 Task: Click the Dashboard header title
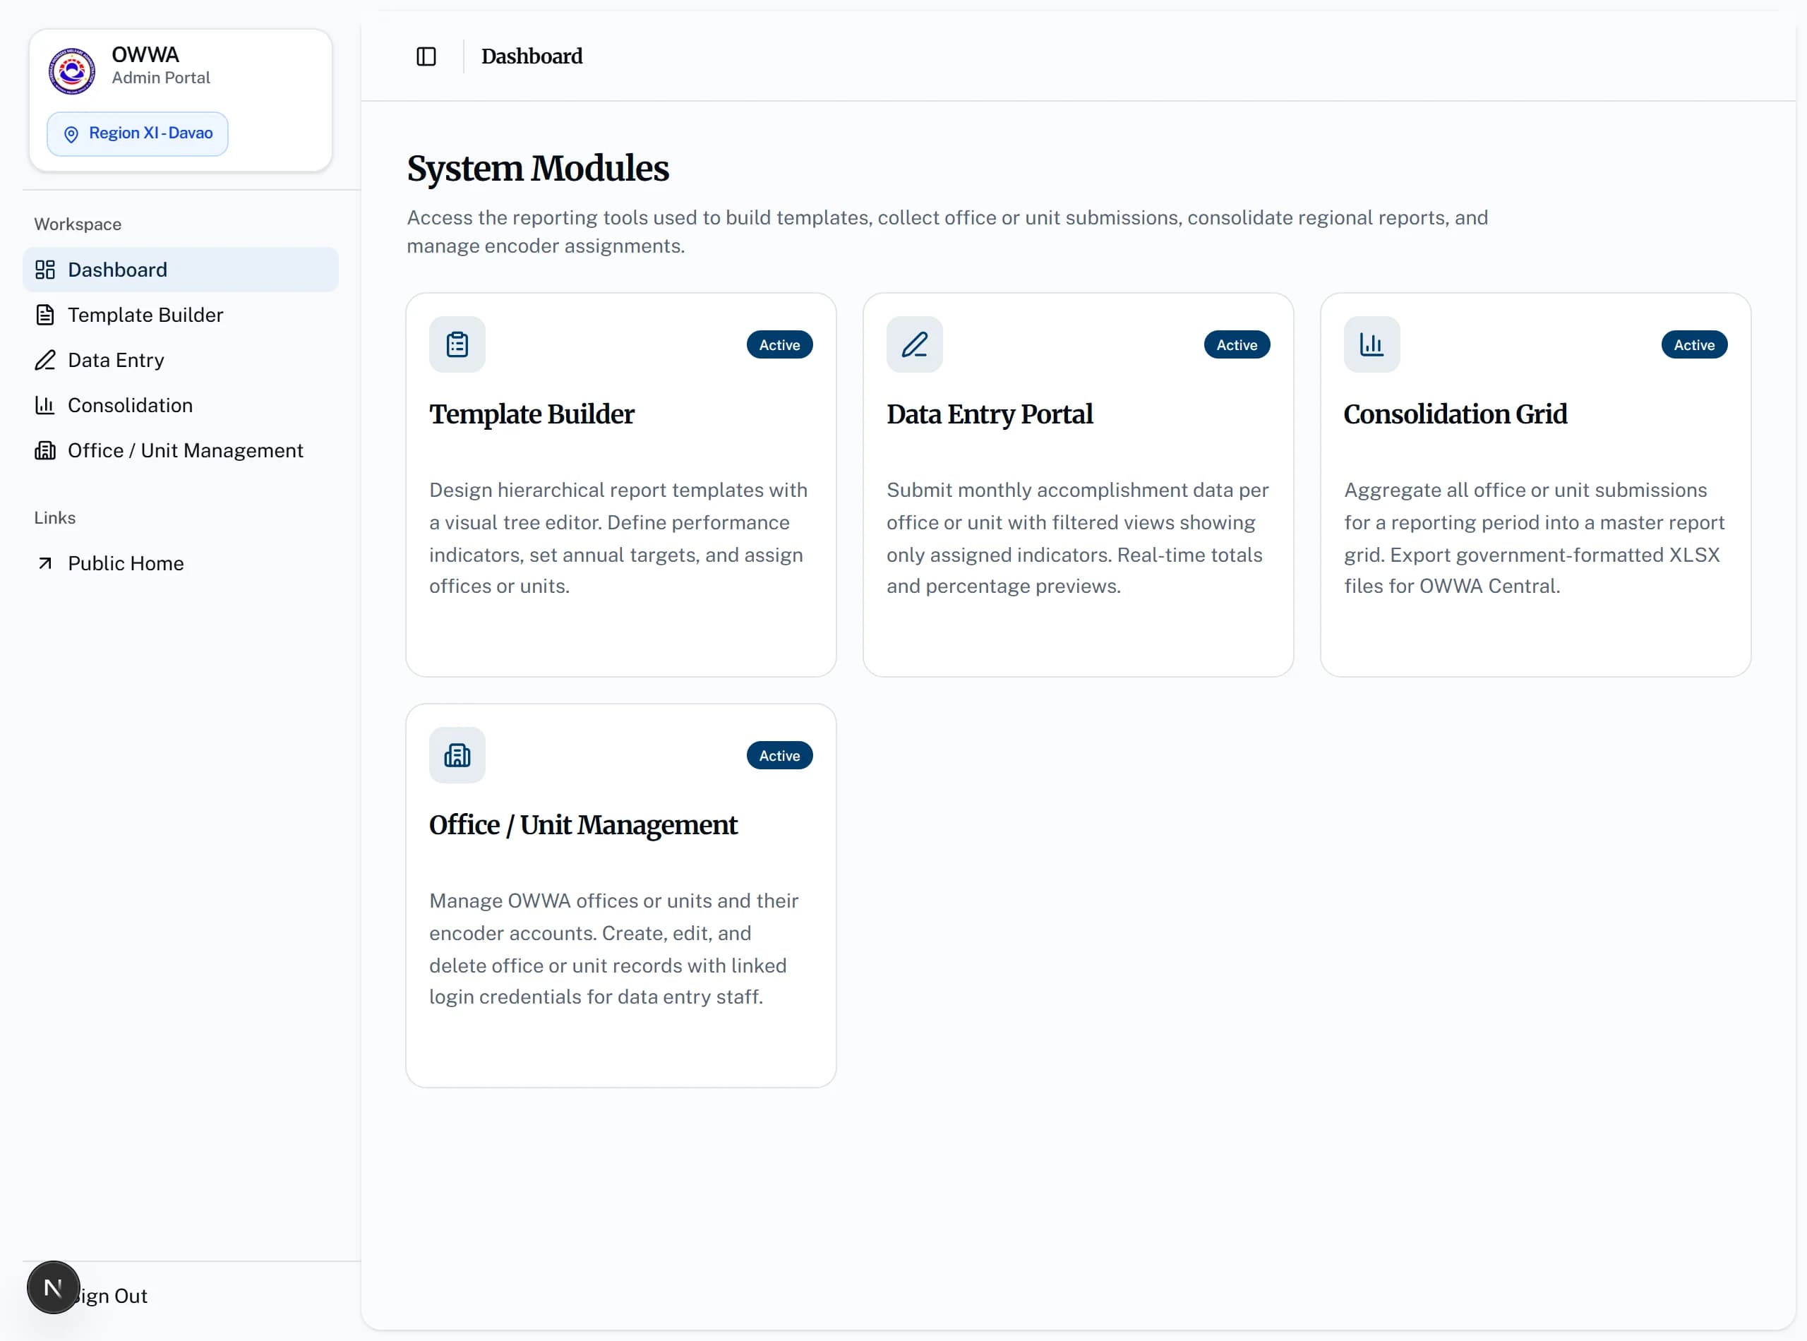[x=532, y=56]
